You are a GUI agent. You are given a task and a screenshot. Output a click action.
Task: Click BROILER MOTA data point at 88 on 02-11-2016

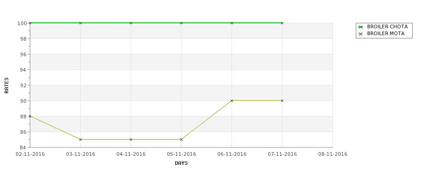click(30, 116)
